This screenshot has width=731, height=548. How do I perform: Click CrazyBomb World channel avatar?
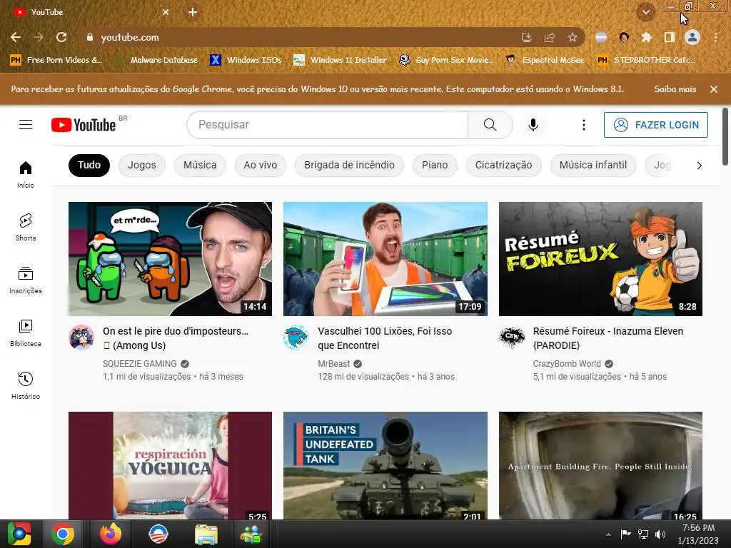pyautogui.click(x=512, y=337)
